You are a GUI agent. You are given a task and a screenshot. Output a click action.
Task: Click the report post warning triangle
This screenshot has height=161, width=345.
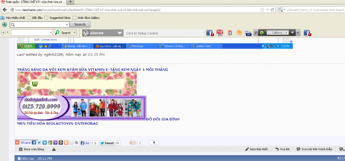pos(54,149)
